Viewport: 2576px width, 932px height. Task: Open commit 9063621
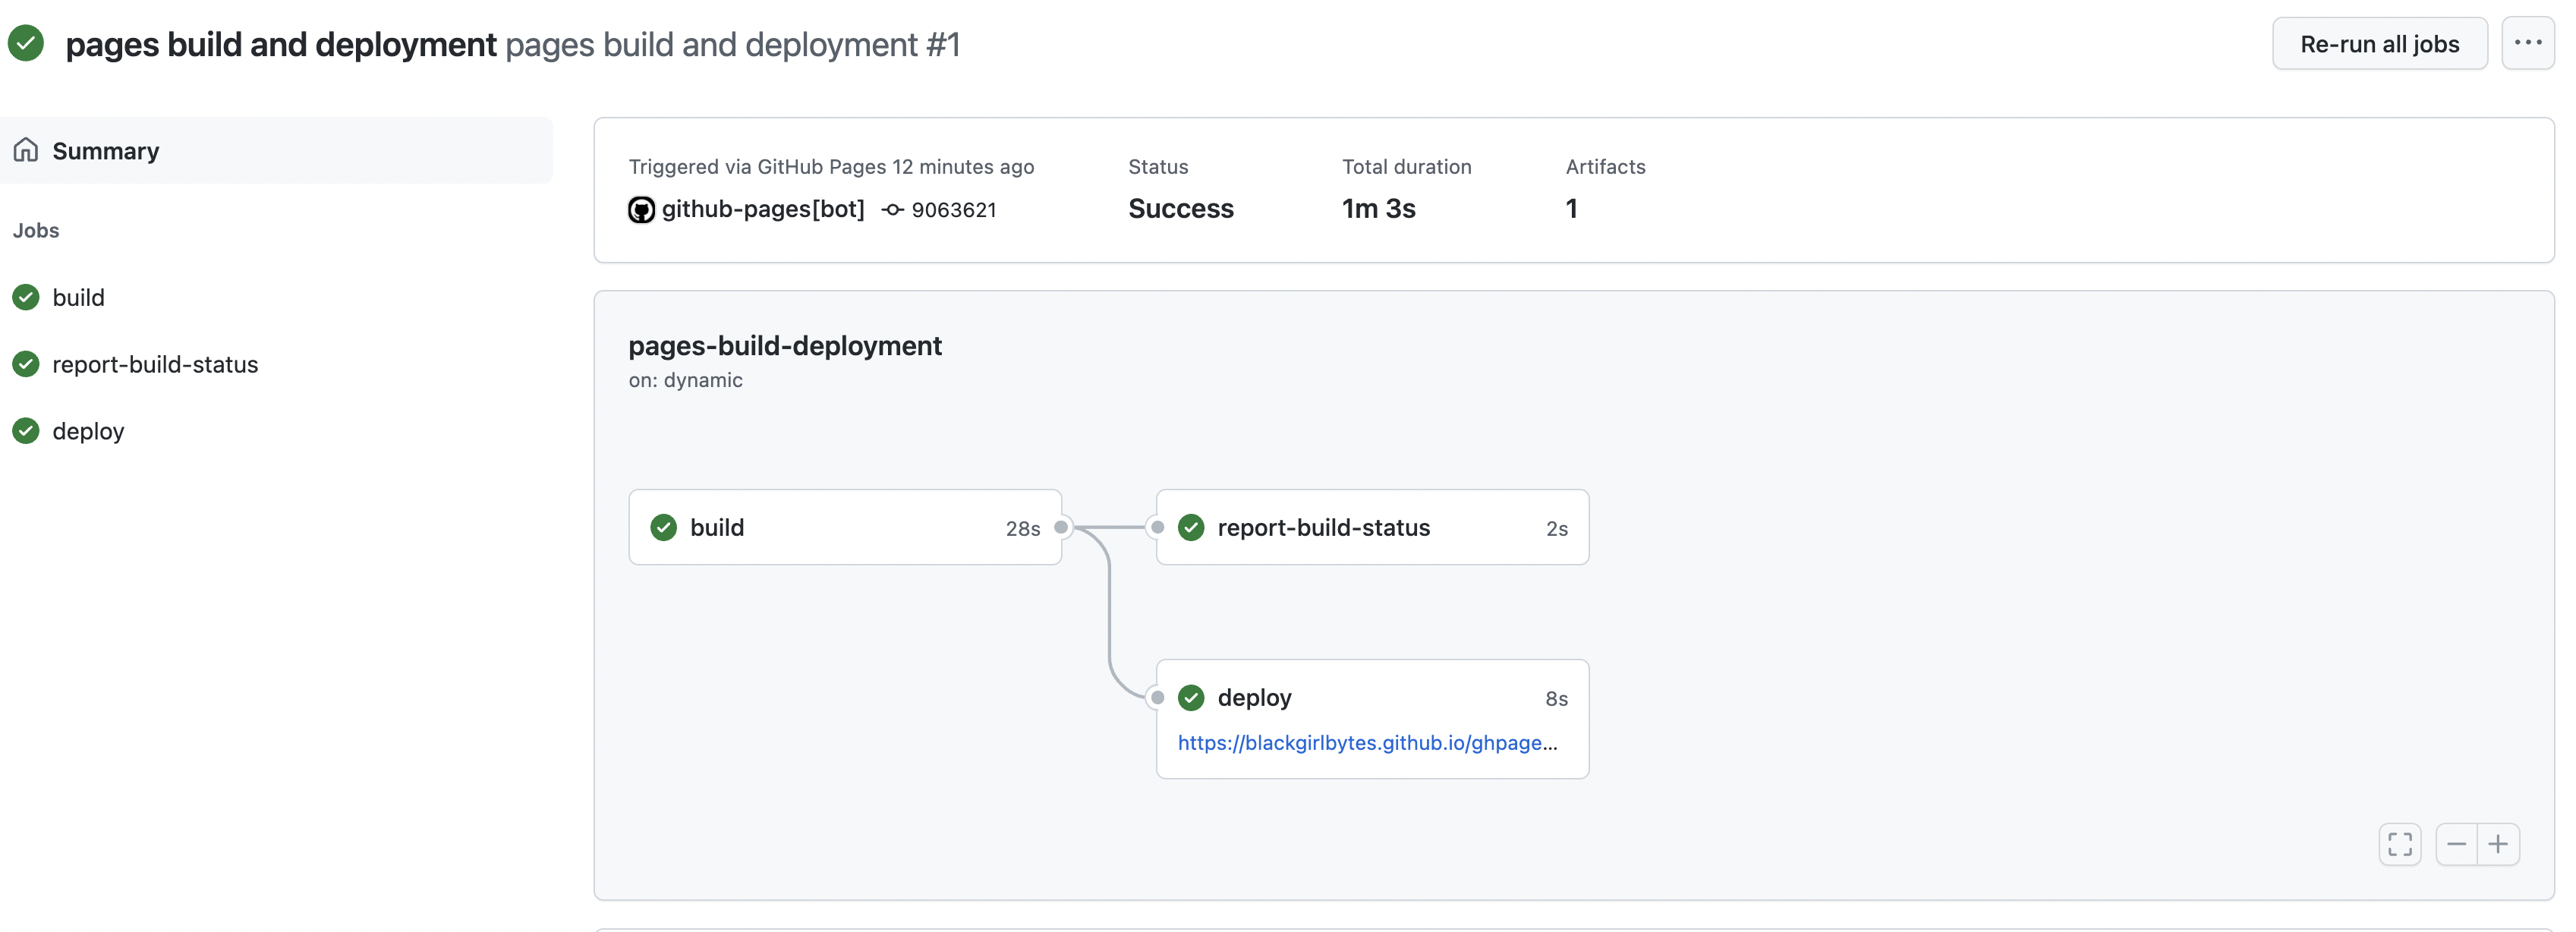(x=953, y=209)
